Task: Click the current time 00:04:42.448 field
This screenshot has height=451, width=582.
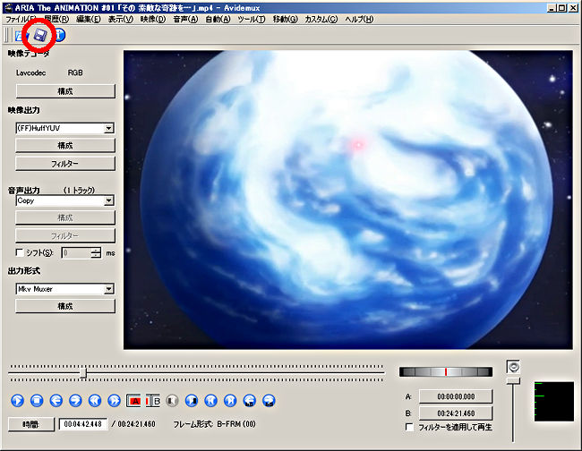Action: [x=83, y=424]
